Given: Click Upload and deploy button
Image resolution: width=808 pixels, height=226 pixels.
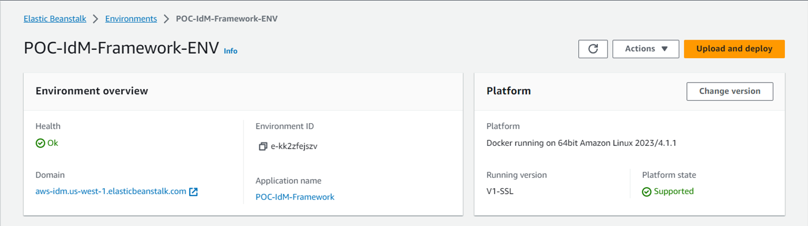Looking at the screenshot, I should (734, 49).
